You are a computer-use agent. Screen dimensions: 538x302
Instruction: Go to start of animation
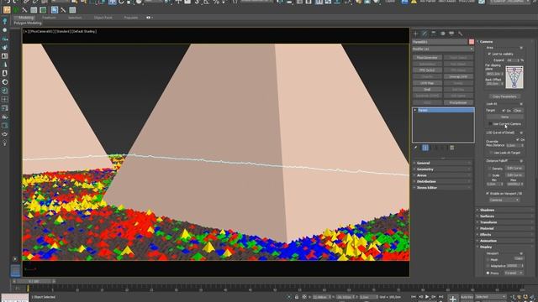414,297
